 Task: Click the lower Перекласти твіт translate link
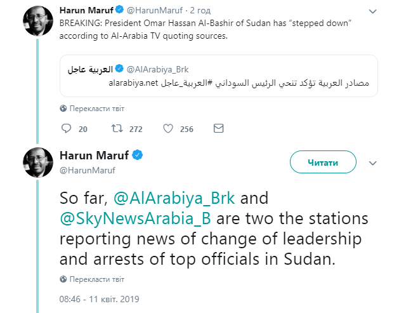click(x=96, y=279)
